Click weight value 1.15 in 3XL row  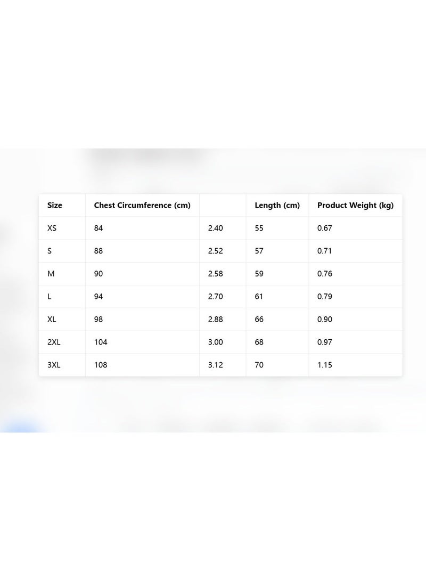(324, 365)
